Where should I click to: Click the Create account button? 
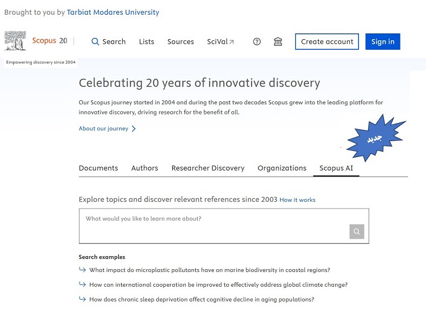[x=327, y=42]
